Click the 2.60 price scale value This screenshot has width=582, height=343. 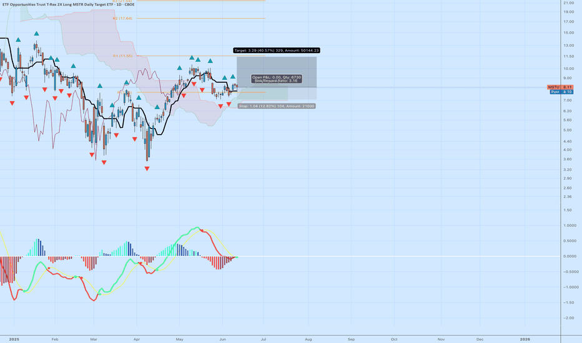pos(568,188)
